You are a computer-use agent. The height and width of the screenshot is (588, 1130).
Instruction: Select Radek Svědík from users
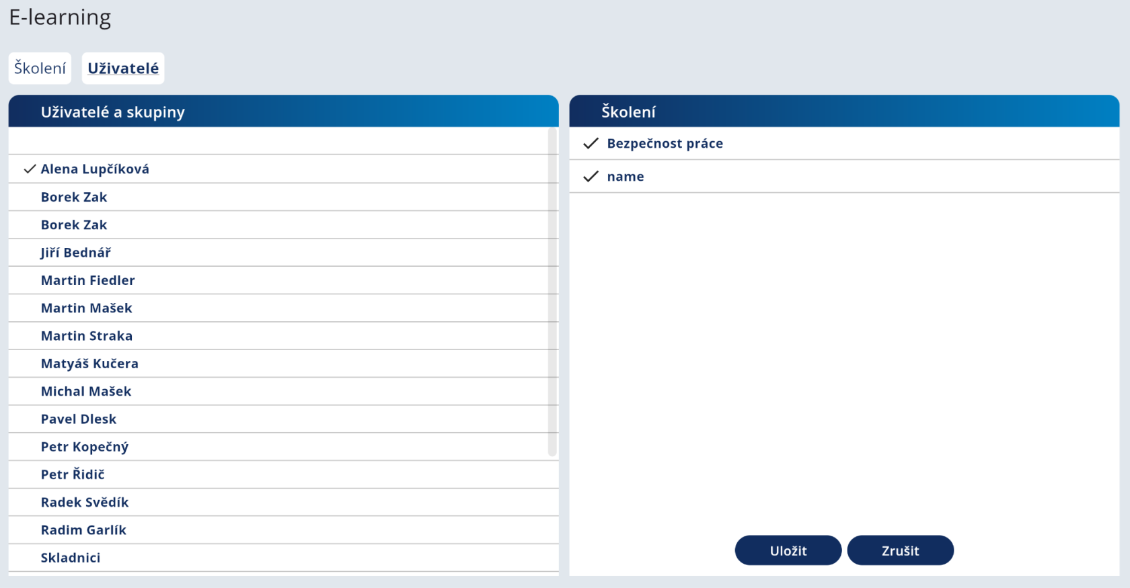coord(84,503)
